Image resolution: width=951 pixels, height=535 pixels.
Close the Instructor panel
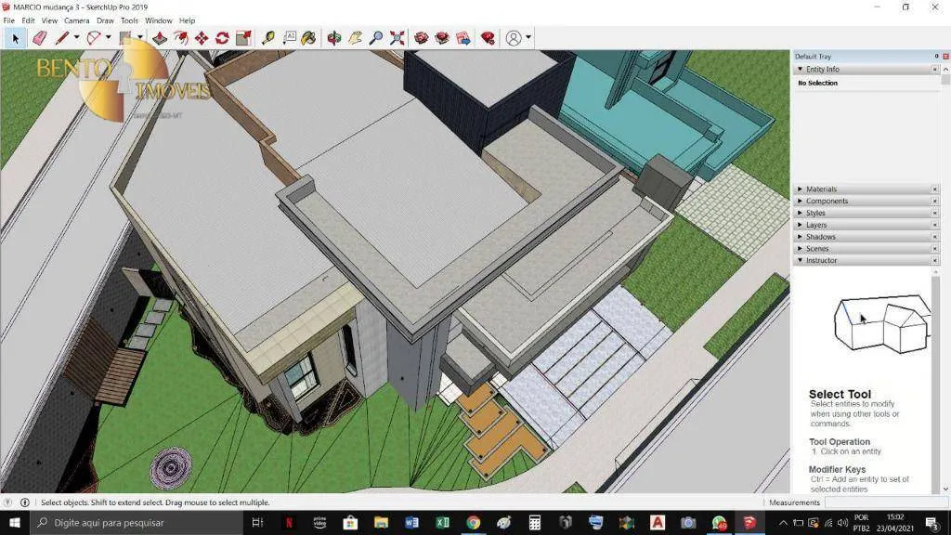934,260
